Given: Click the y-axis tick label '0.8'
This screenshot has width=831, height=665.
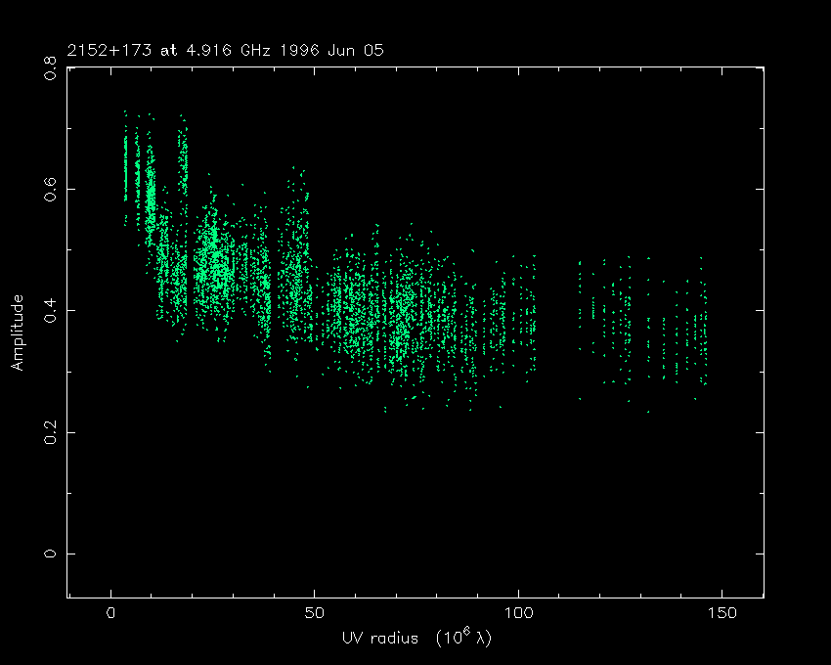Looking at the screenshot, I should 50,67.
